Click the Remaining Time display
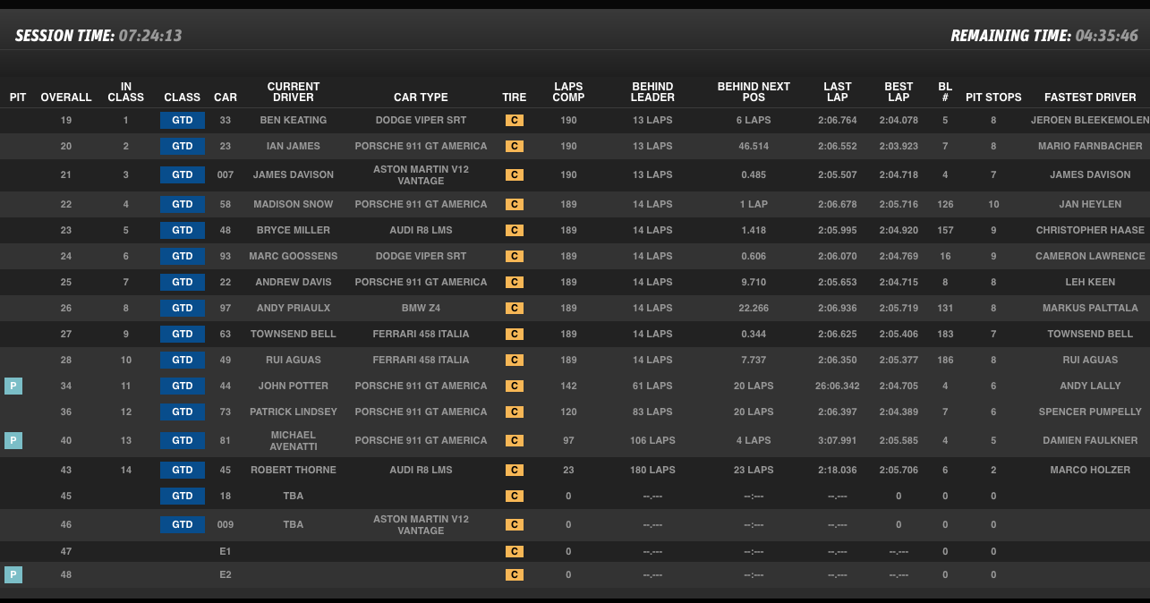1150x603 pixels. (x=1044, y=36)
